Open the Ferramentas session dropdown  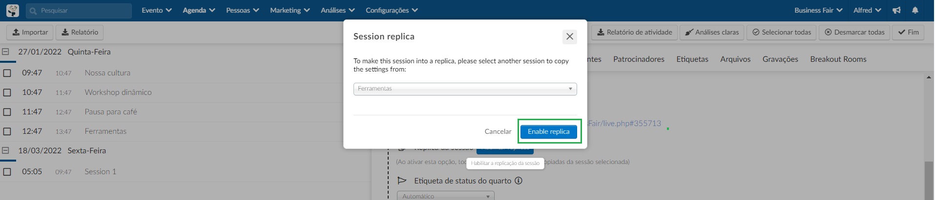click(x=465, y=89)
